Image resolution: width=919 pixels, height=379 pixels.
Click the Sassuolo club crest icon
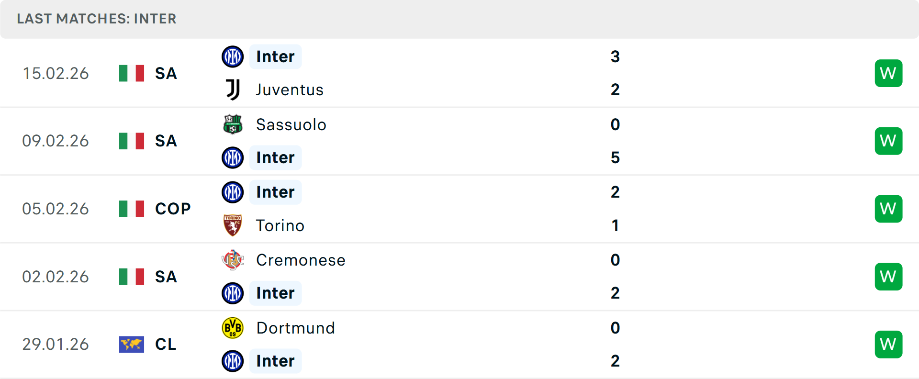(233, 124)
